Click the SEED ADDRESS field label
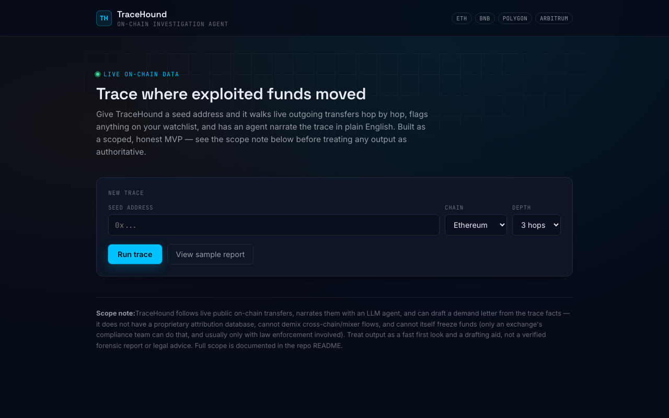Screen dimensions: 669x418 coord(131,207)
